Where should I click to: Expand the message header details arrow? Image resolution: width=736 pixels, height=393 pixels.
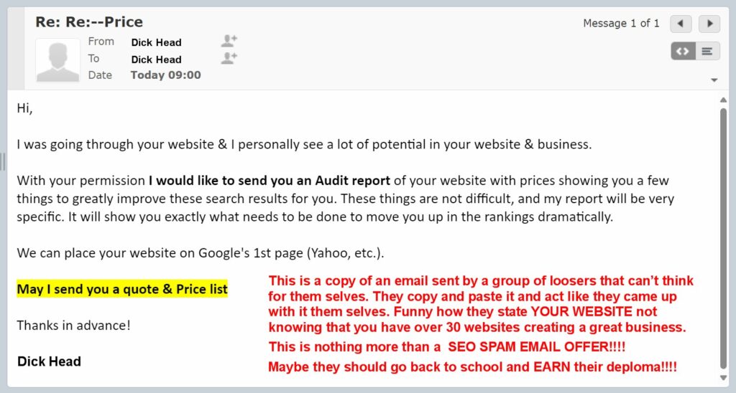click(714, 80)
